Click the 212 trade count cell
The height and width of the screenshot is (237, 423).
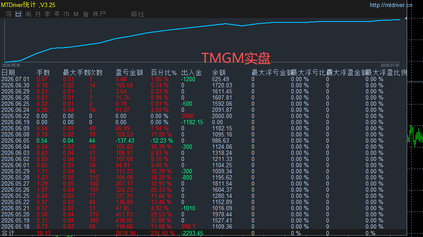click(x=94, y=214)
